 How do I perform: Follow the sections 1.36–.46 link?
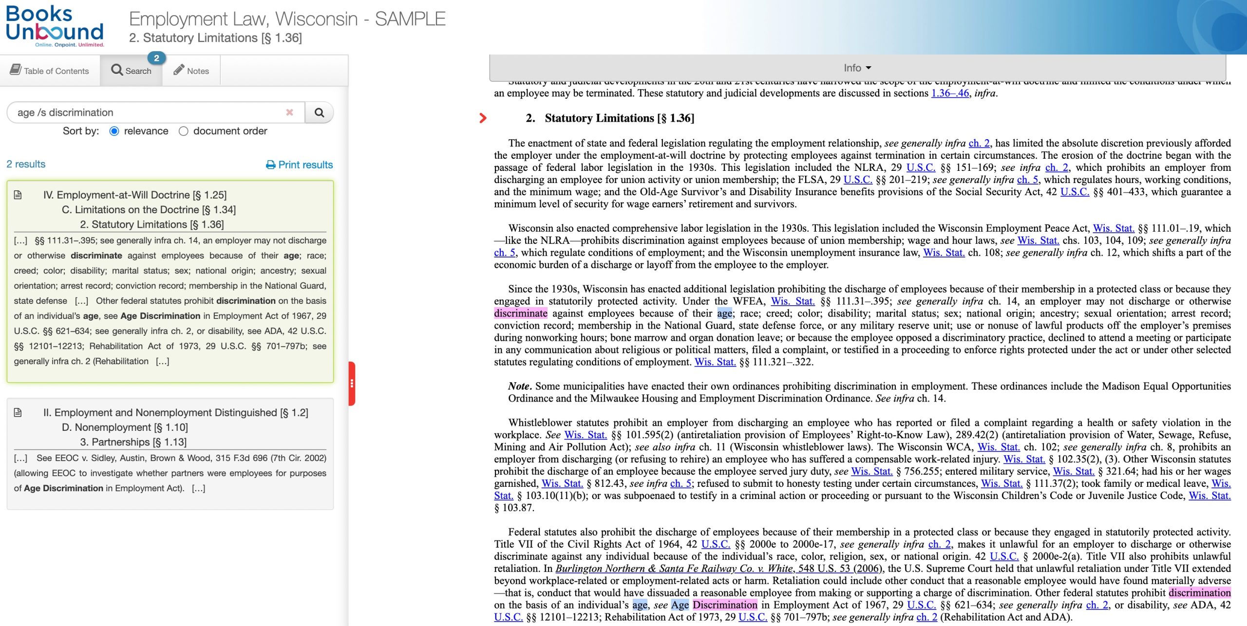tap(950, 93)
